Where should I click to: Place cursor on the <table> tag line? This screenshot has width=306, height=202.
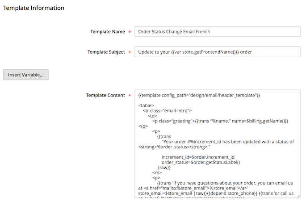click(x=147, y=105)
